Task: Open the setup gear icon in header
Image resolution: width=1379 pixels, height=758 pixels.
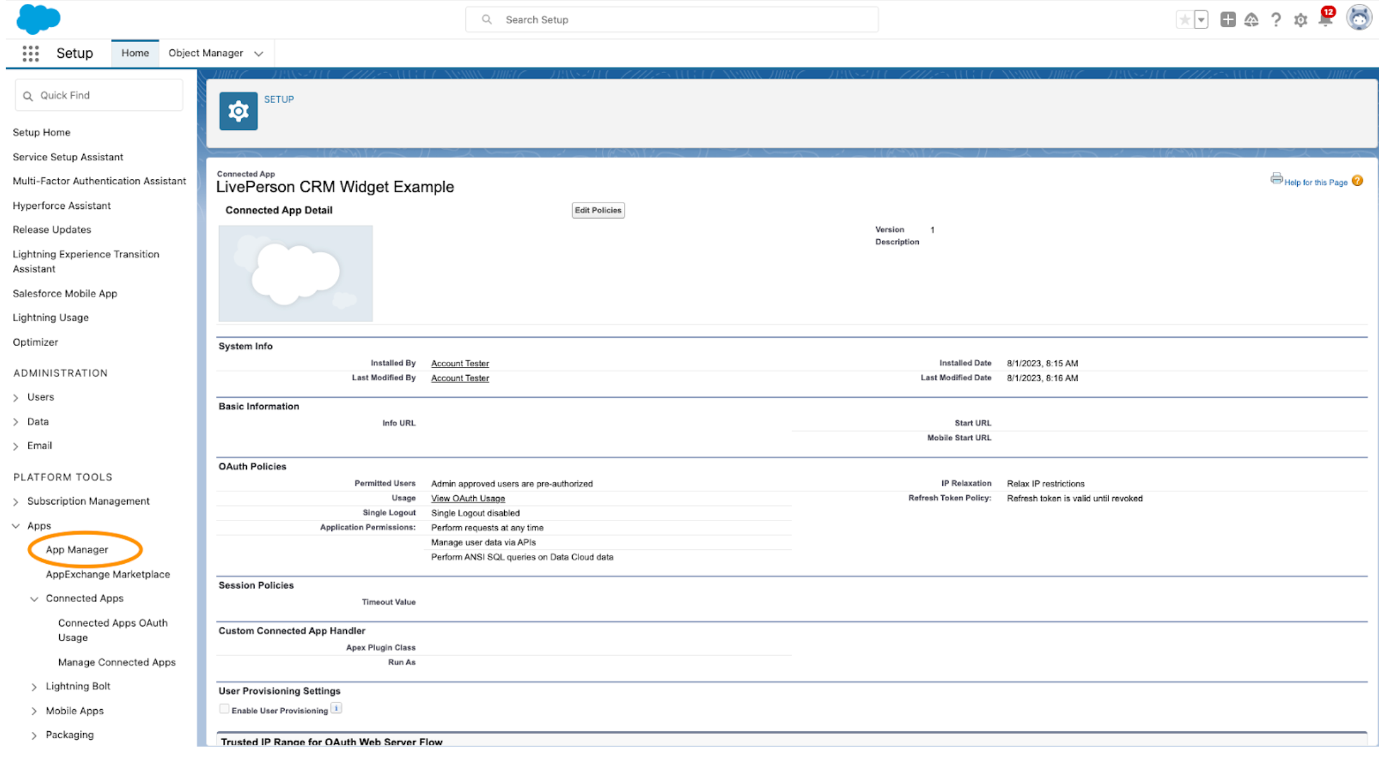Action: [x=1300, y=20]
